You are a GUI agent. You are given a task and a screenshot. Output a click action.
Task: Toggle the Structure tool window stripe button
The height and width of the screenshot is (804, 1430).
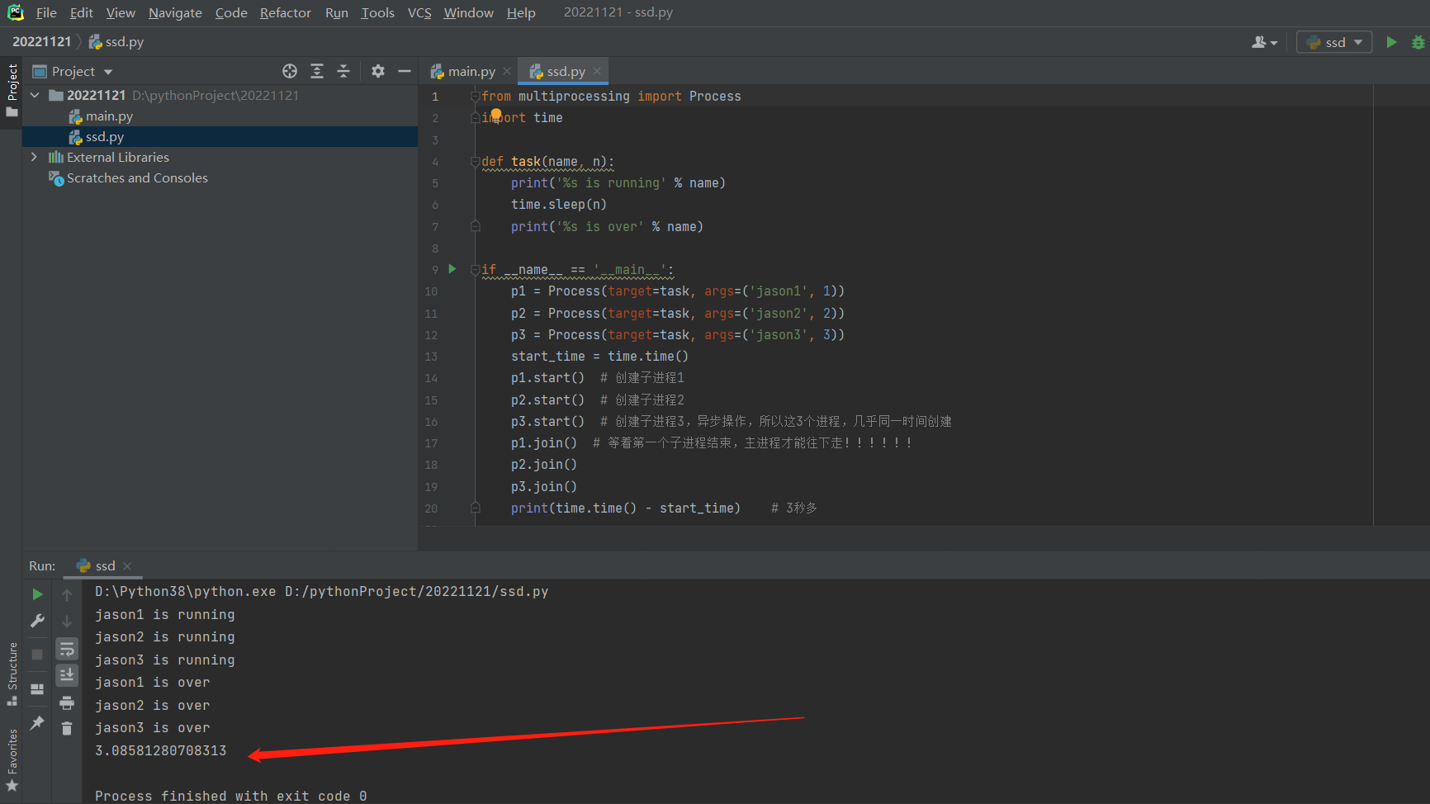click(12, 674)
